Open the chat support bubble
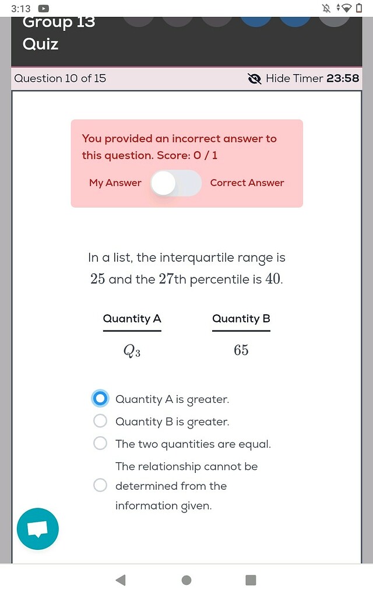373x597 pixels. pyautogui.click(x=37, y=529)
